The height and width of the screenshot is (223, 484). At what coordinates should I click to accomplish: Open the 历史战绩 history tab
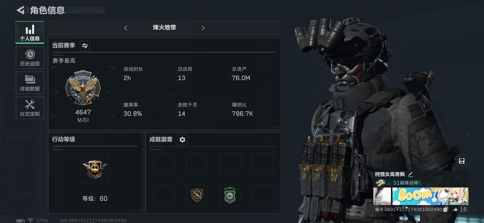tap(30, 58)
